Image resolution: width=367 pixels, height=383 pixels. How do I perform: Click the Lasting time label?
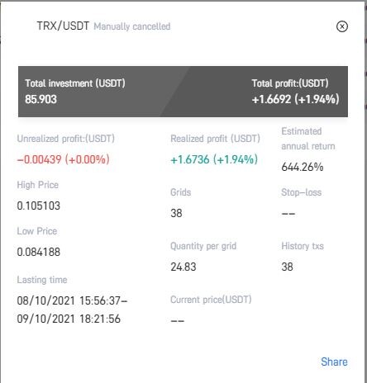(x=42, y=280)
